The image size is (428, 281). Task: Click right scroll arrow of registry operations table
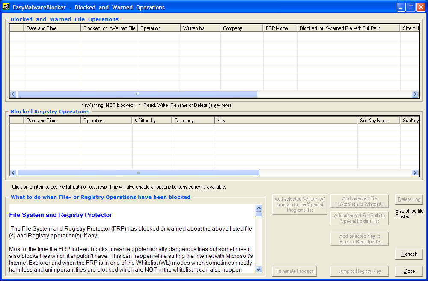pyautogui.click(x=415, y=173)
